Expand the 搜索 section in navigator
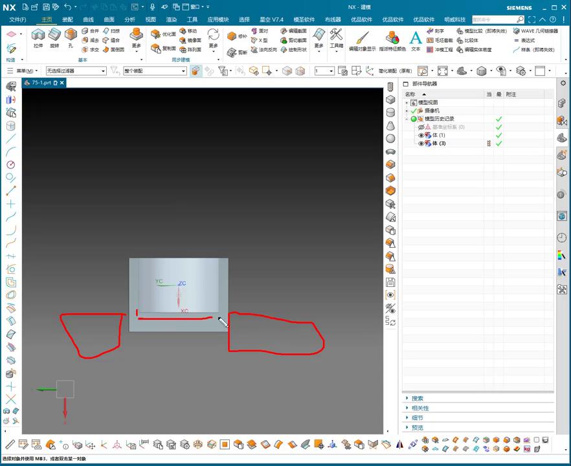The height and width of the screenshot is (466, 571). click(x=417, y=399)
